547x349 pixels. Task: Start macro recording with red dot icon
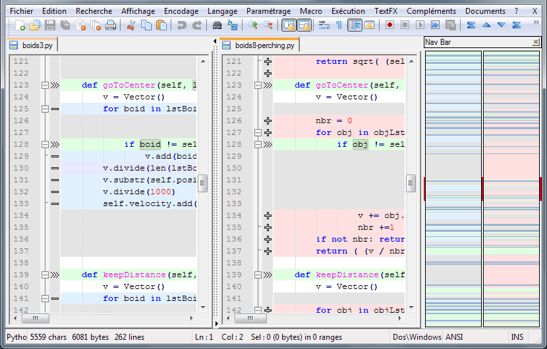(389, 25)
